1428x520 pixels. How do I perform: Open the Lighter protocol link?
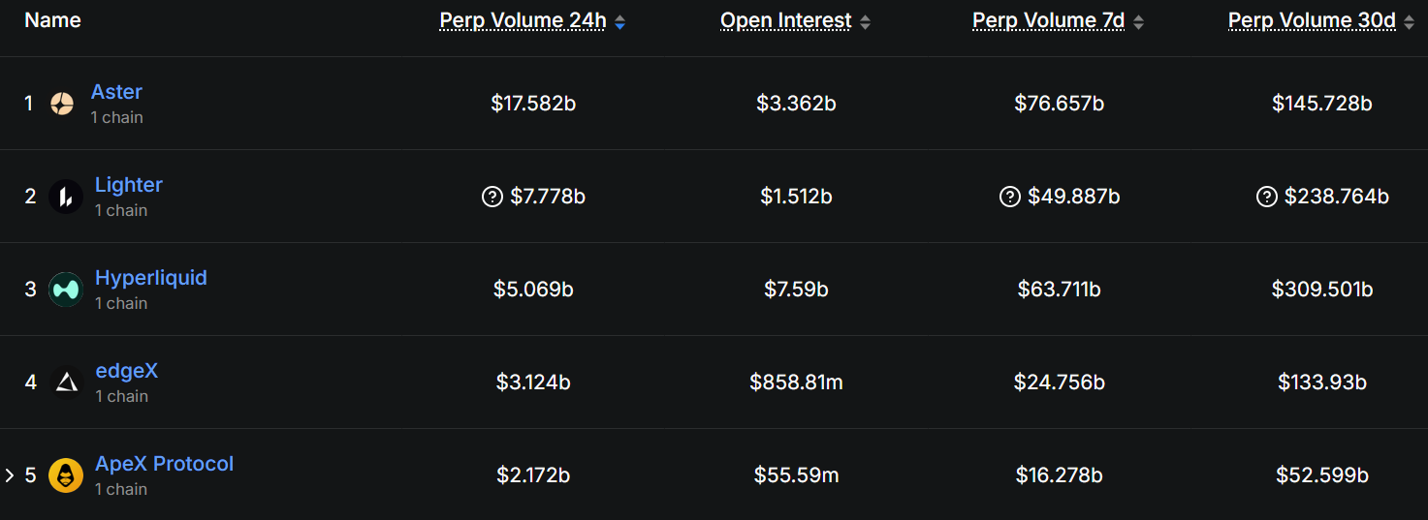coord(129,185)
